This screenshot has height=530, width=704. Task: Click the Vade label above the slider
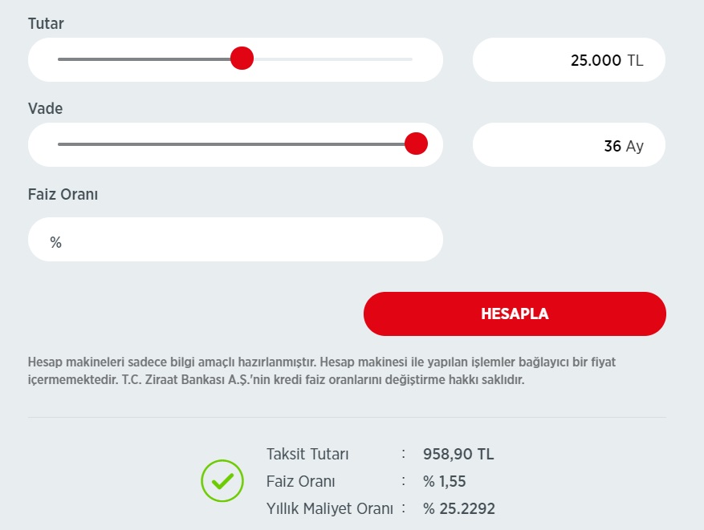[x=45, y=108]
